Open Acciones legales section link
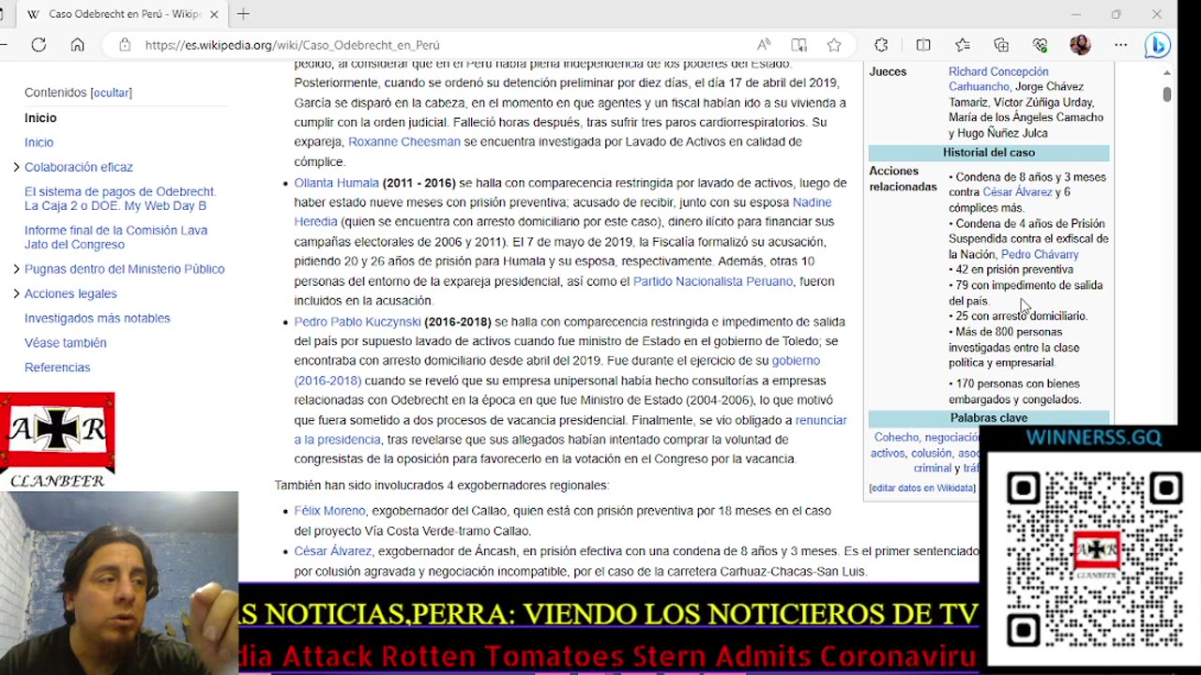 click(70, 293)
